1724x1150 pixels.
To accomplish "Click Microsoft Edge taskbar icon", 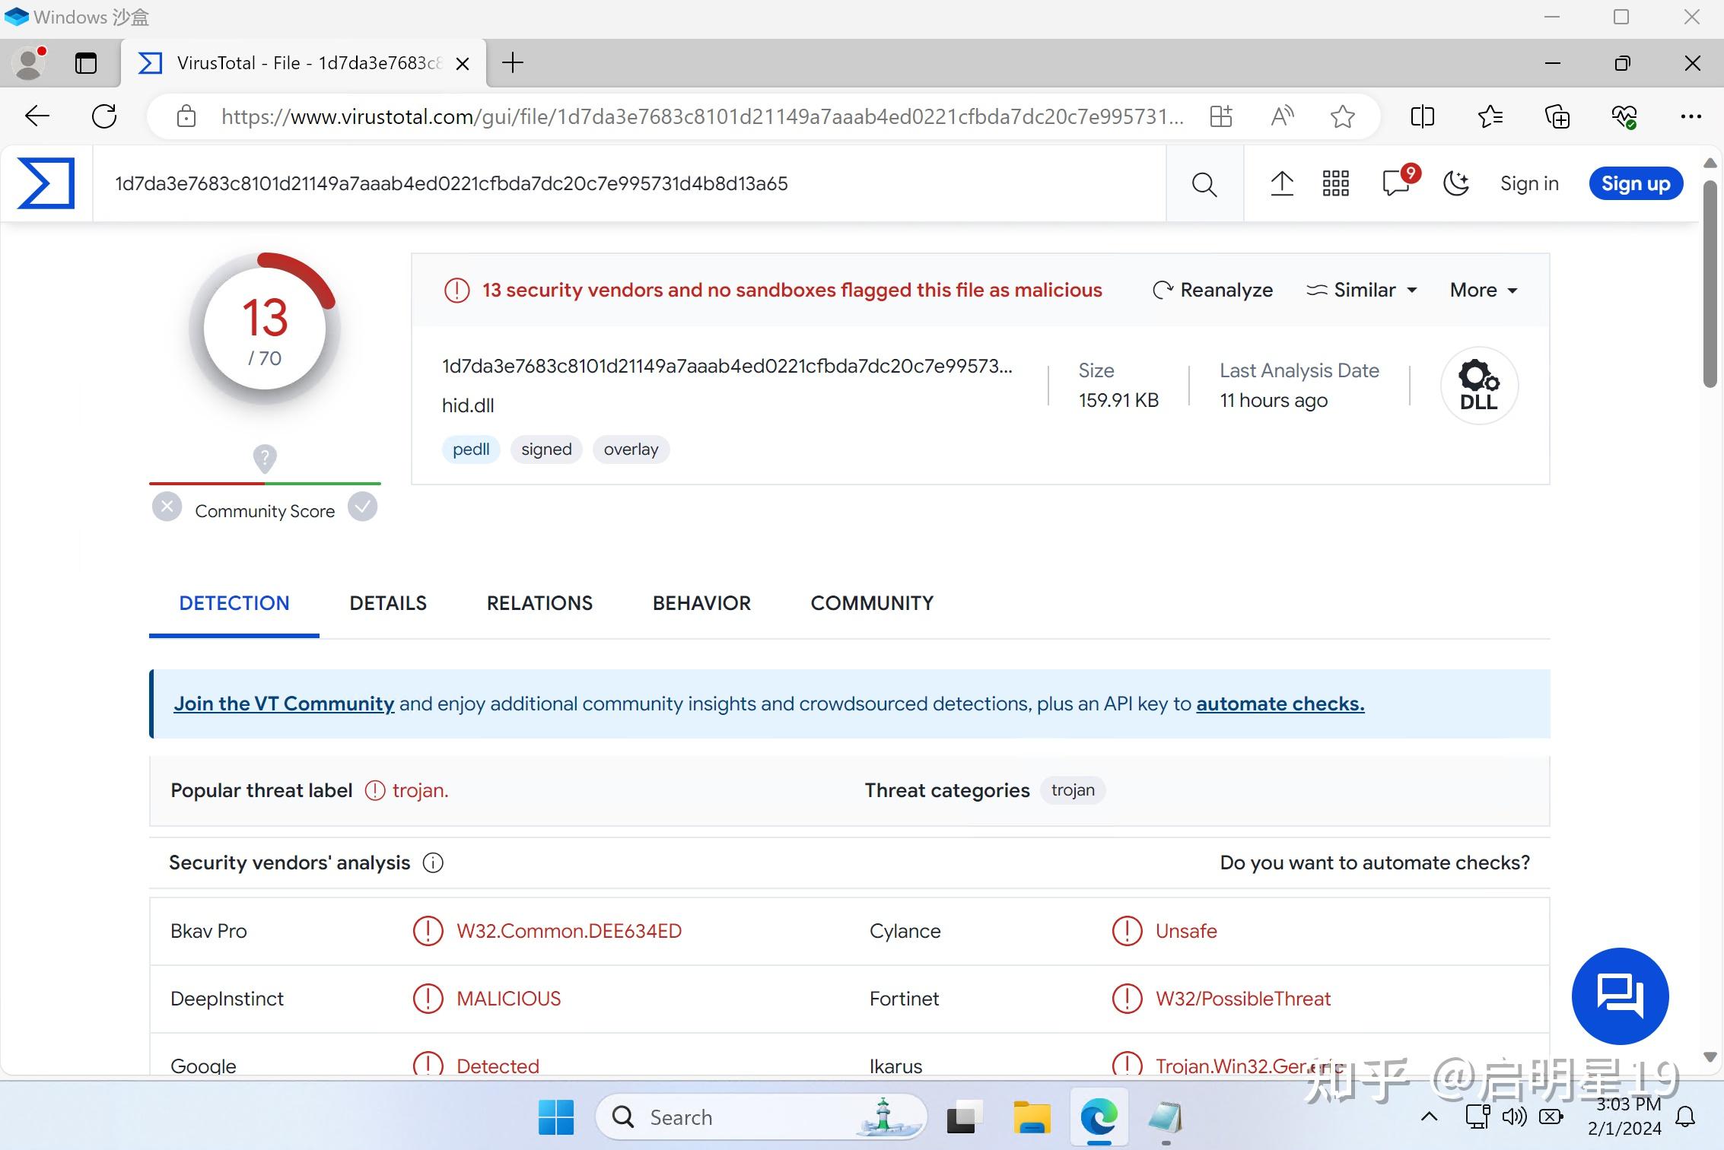I will coord(1099,1117).
